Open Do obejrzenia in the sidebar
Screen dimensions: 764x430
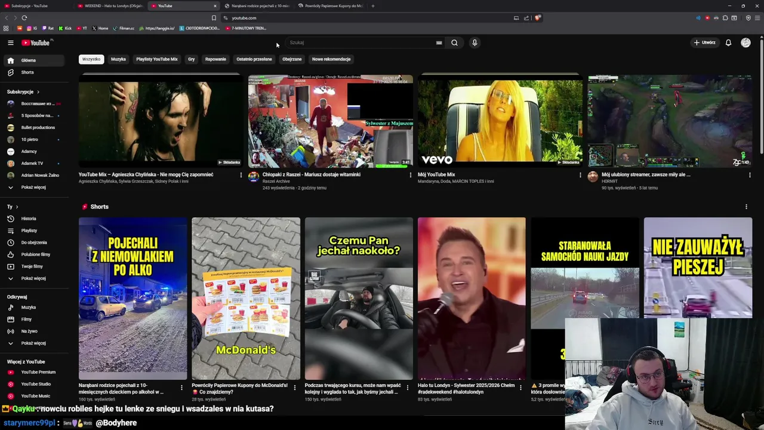tap(35, 242)
